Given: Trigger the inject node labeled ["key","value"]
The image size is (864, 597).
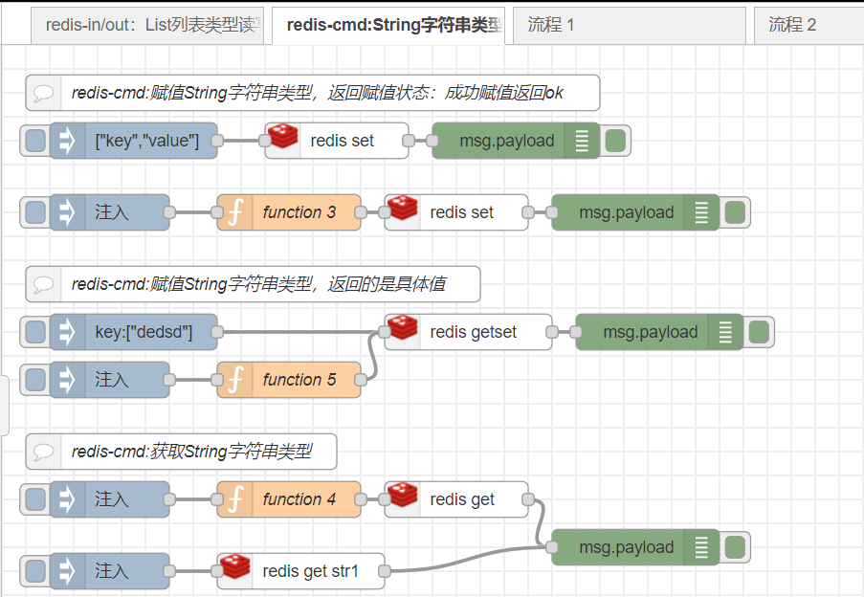Looking at the screenshot, I should (34, 141).
